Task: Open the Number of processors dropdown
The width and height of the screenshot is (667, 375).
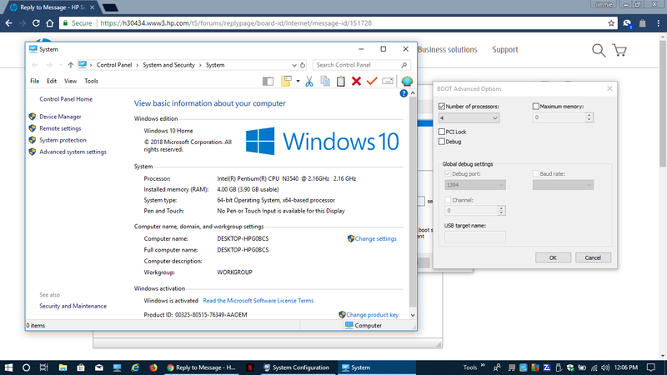Action: [469, 117]
